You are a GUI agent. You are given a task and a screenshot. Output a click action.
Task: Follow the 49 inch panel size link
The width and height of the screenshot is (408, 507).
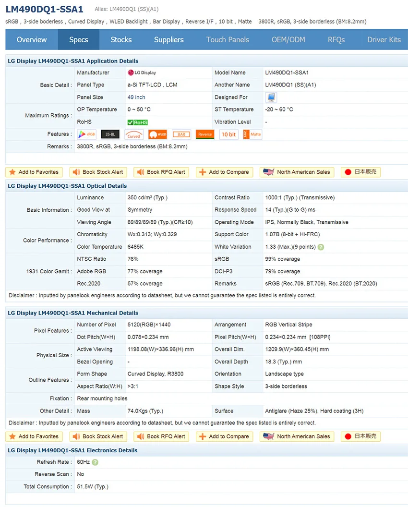coord(136,97)
